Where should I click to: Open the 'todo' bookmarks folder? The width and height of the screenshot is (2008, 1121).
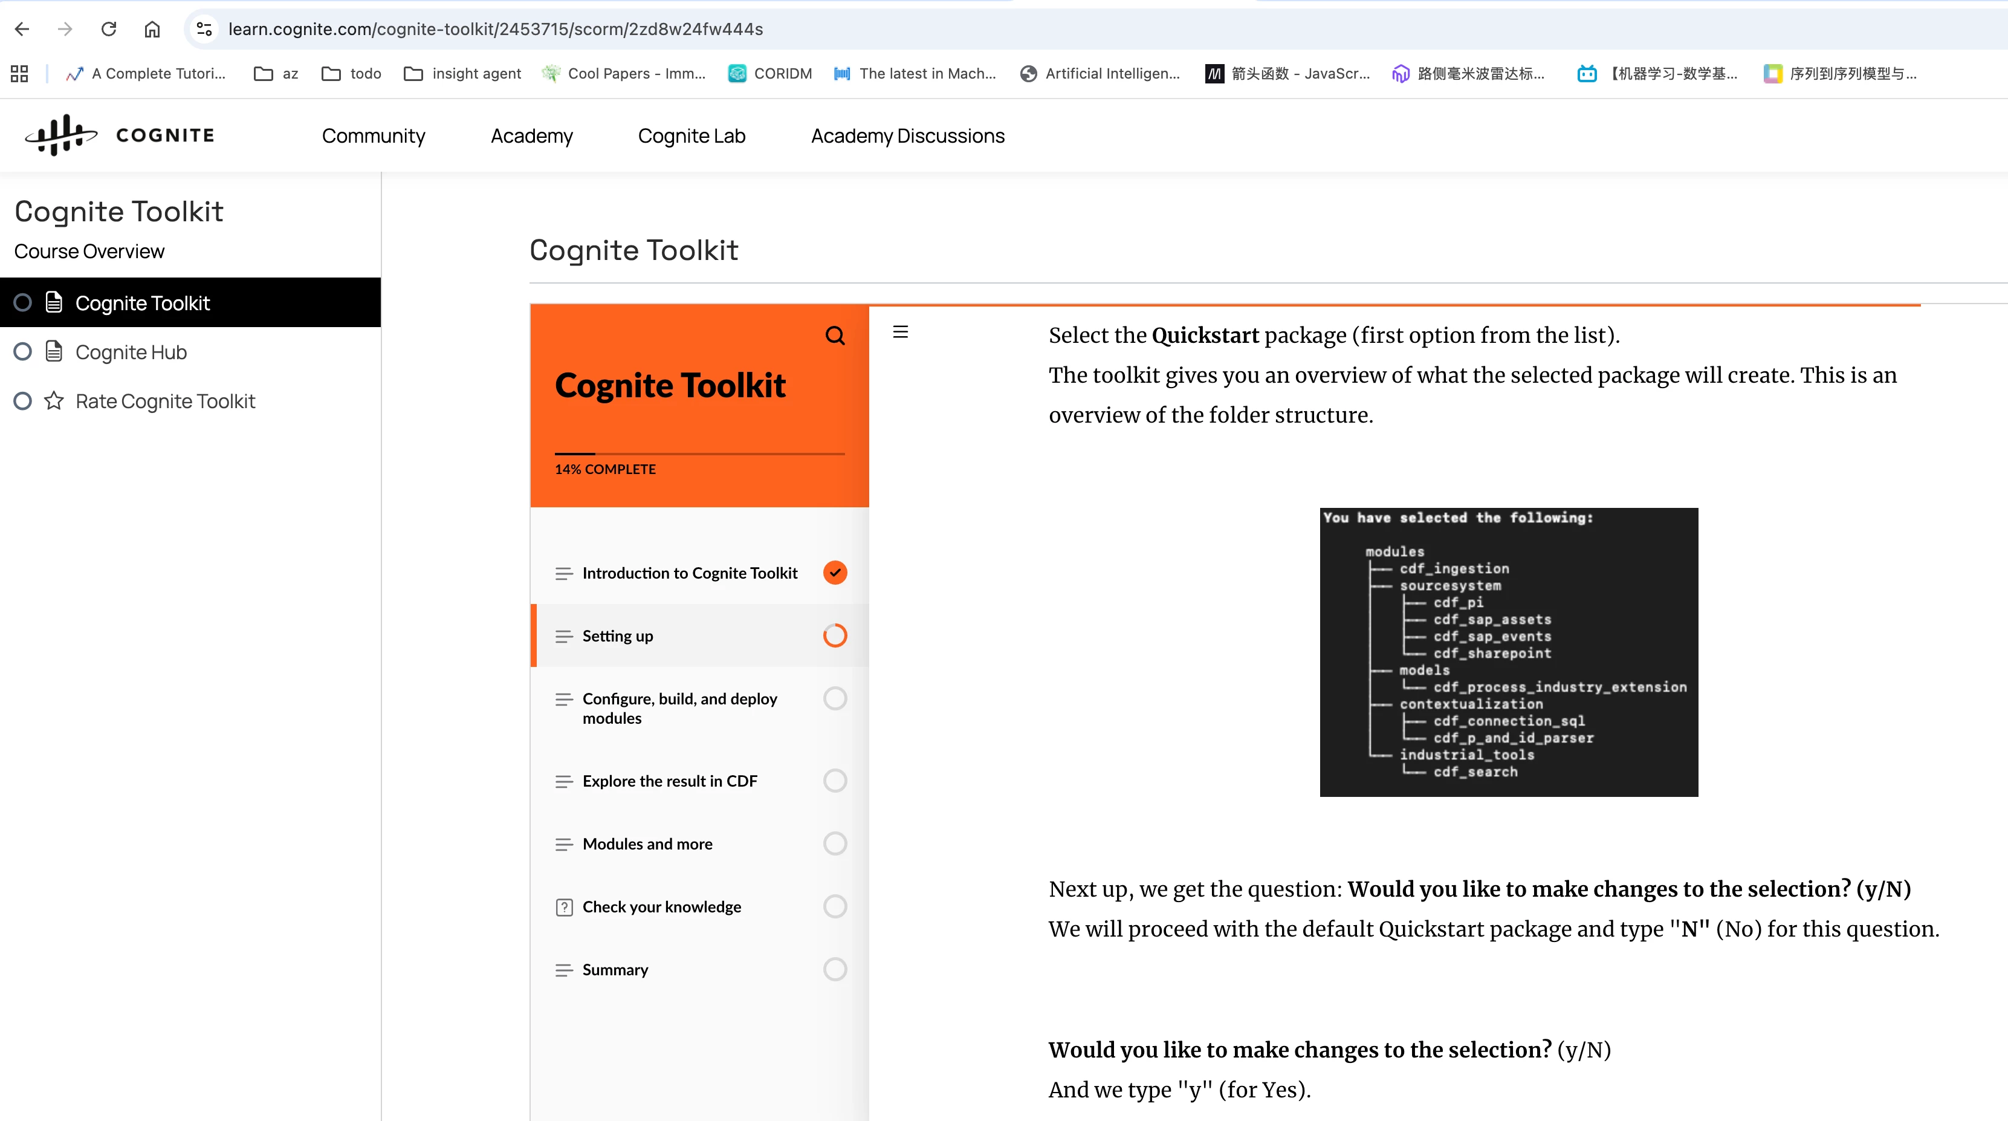pyautogui.click(x=352, y=73)
